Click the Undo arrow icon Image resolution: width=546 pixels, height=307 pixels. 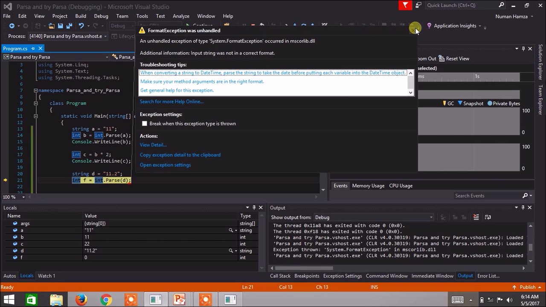click(x=81, y=26)
